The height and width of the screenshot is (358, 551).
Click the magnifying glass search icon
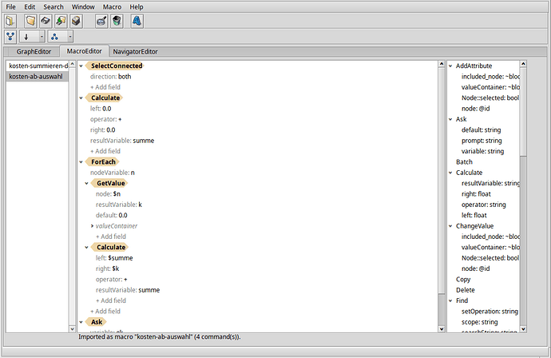tap(101, 21)
